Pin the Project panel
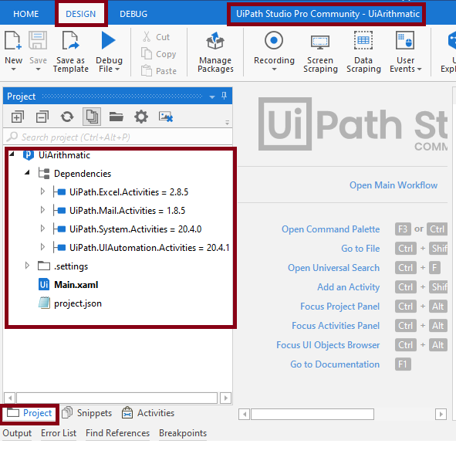Viewport: 456px width, 454px height. coord(224,96)
